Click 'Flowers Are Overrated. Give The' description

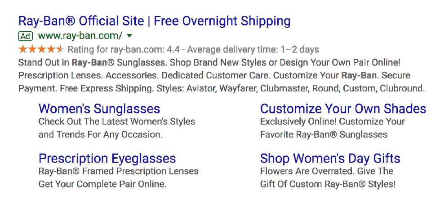click(x=327, y=171)
